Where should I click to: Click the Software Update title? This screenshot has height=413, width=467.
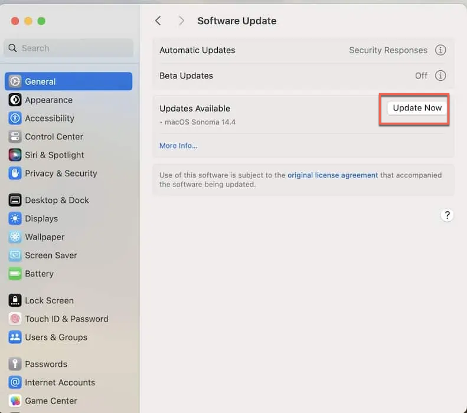237,21
